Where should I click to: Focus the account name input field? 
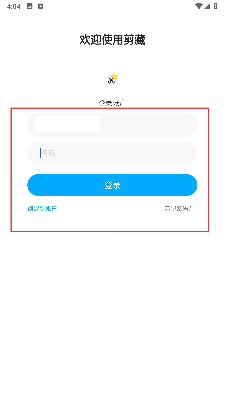112,125
